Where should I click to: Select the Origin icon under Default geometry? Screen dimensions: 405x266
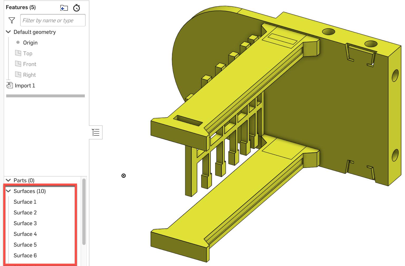click(x=18, y=42)
